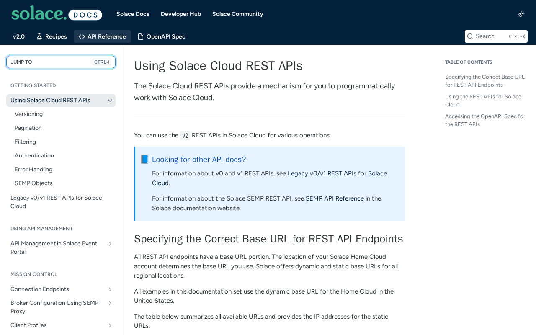Screen dimensions: 536x335
Task: Expand the Connection Endpoints section
Action: point(110,289)
